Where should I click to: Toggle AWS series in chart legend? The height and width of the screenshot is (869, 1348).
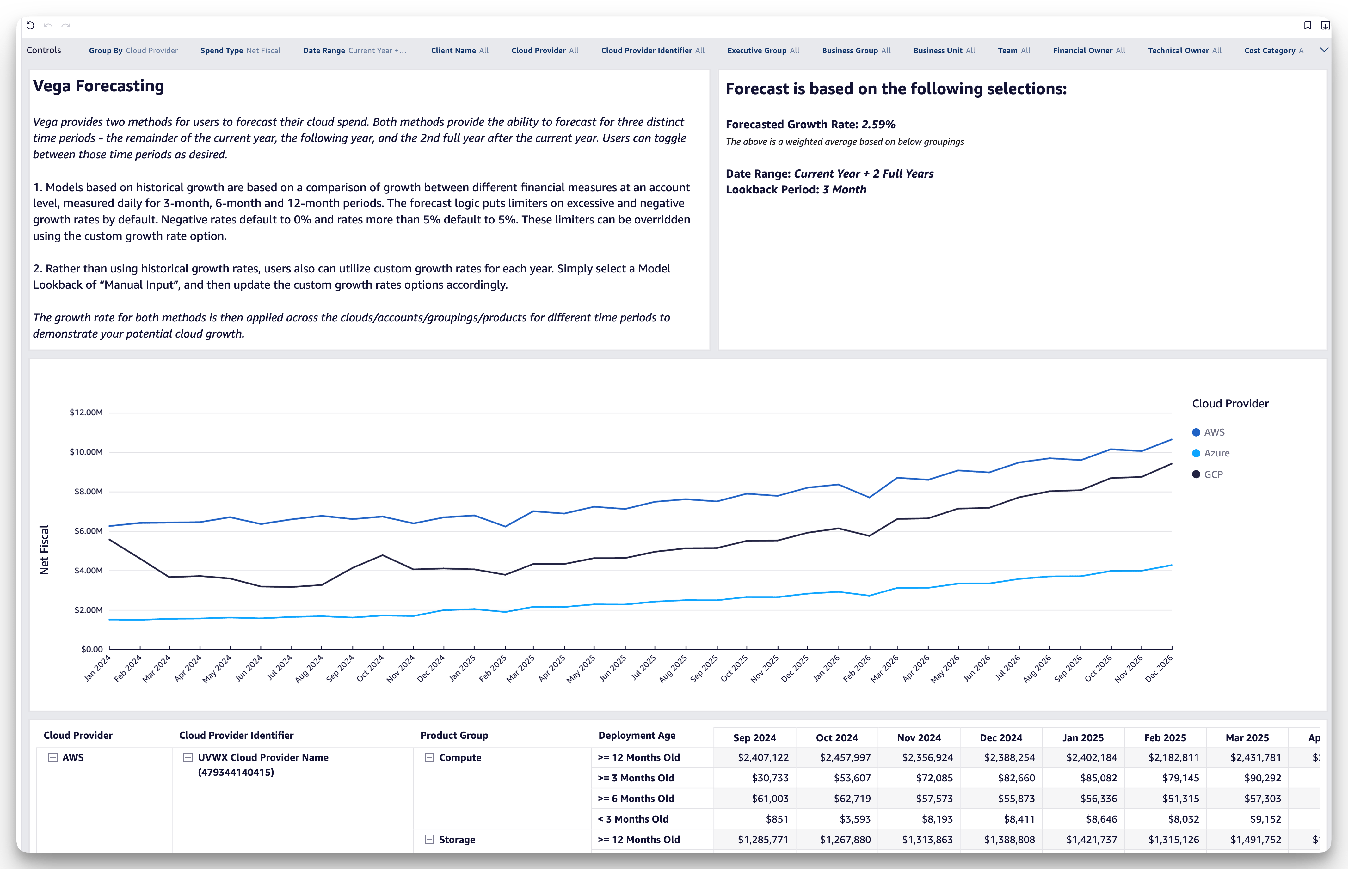pos(1208,432)
